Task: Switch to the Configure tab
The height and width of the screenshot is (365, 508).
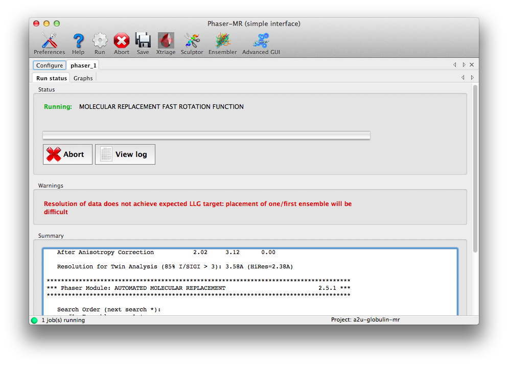Action: [50, 65]
